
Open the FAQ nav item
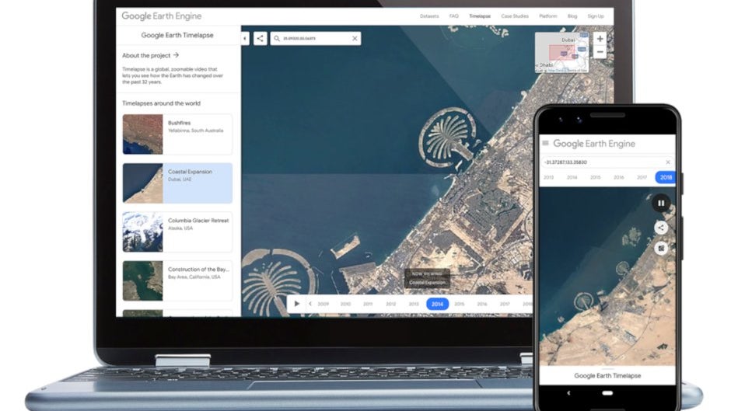click(453, 16)
